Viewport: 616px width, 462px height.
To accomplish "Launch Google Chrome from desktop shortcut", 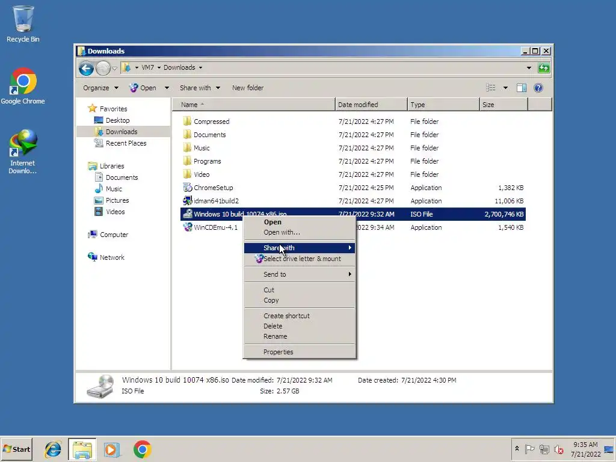I will pyautogui.click(x=23, y=85).
